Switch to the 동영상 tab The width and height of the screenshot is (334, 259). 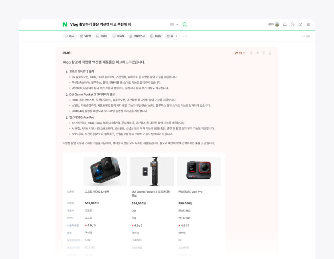156,36
